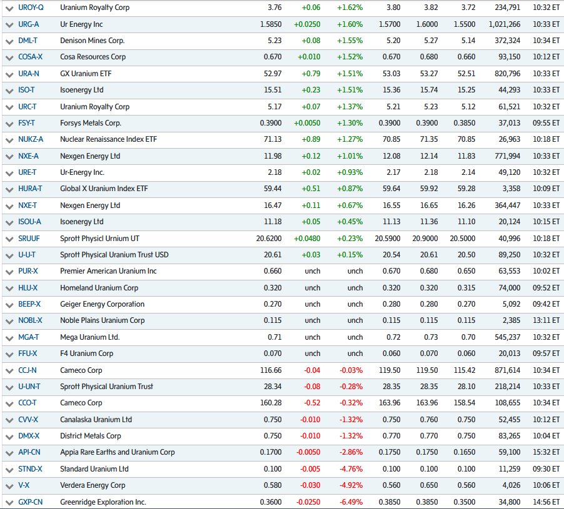
Task: Select the name Geiger Energy Corporation
Action: coord(103,304)
